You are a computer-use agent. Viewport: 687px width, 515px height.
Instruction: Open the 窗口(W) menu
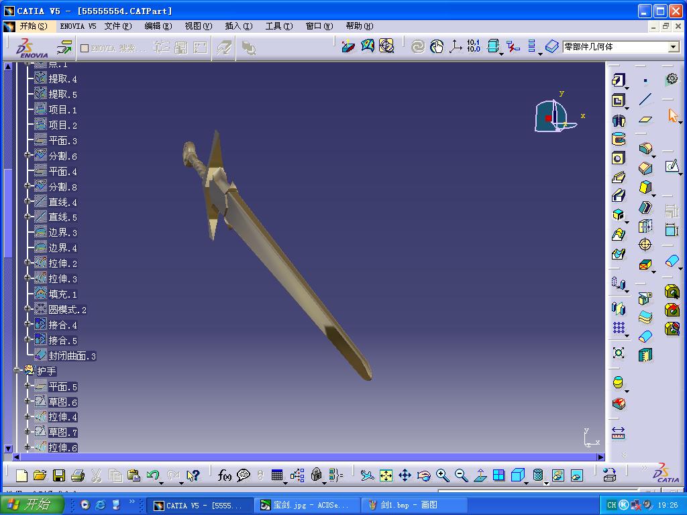319,26
